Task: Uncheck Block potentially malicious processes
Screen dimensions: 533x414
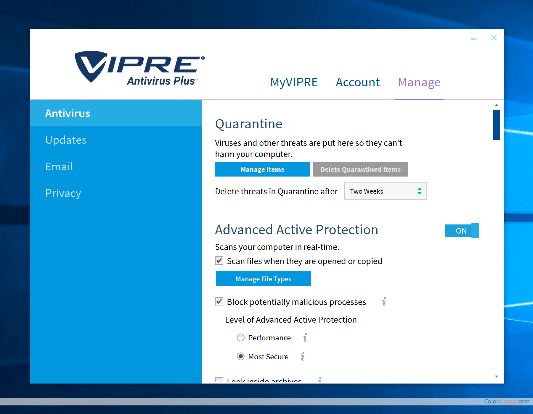Action: coord(219,302)
